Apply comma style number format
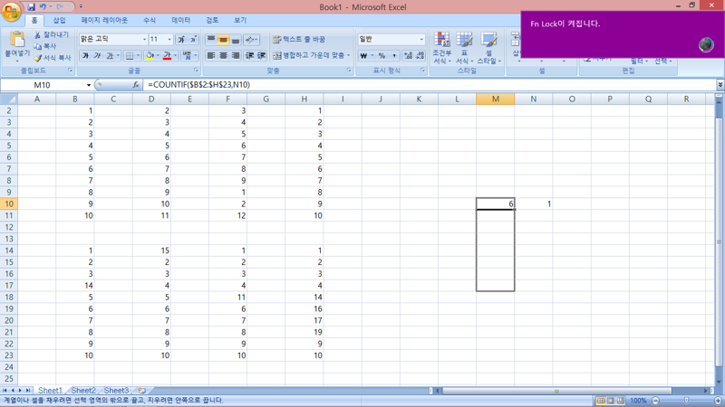 tap(394, 56)
